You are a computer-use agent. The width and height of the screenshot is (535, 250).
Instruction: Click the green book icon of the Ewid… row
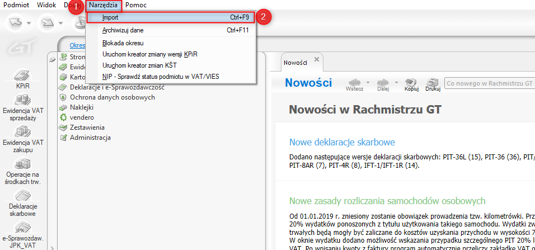63,67
